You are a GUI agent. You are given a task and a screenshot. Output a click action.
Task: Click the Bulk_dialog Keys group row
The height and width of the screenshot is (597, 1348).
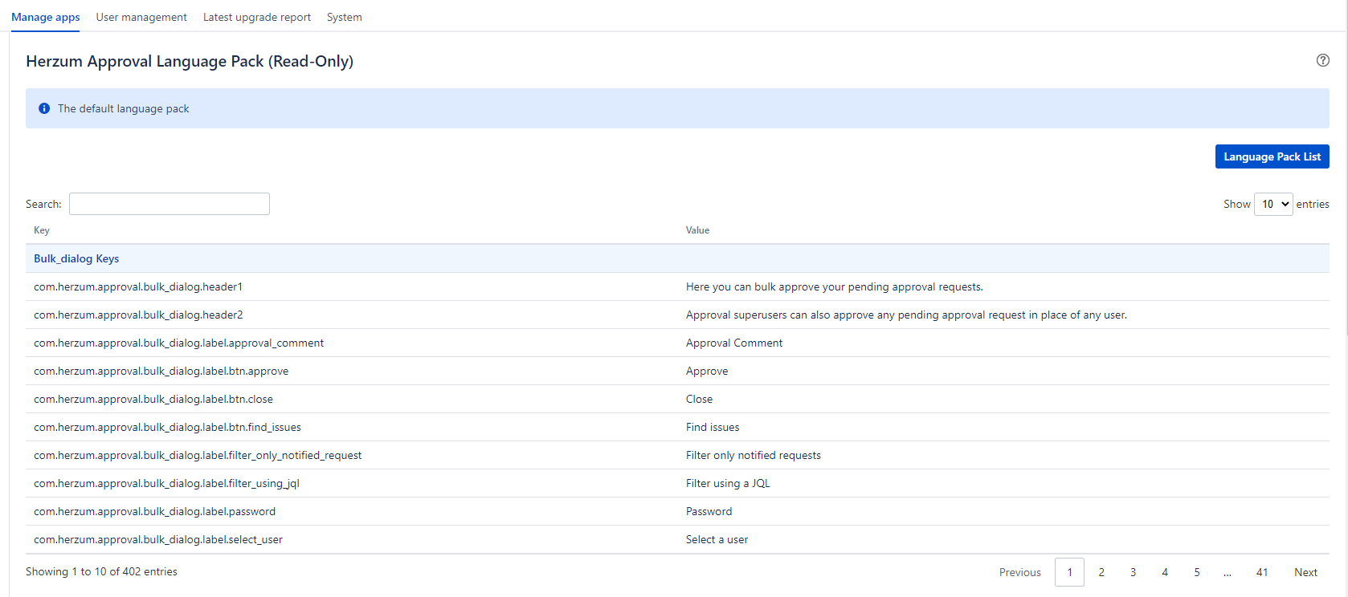tap(677, 258)
